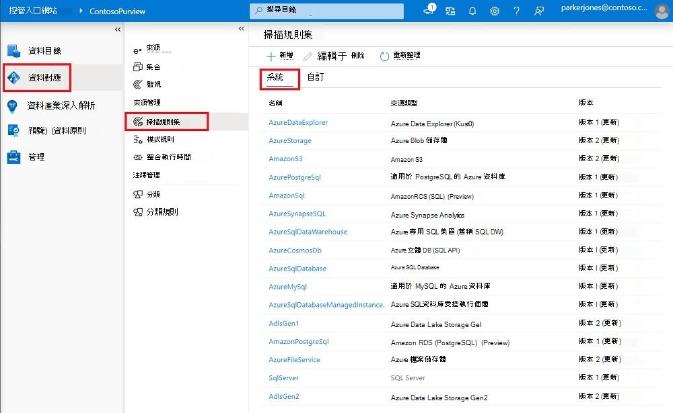673x413 pixels.
Task: Open the AdlsGen2 rule set
Action: click(284, 396)
